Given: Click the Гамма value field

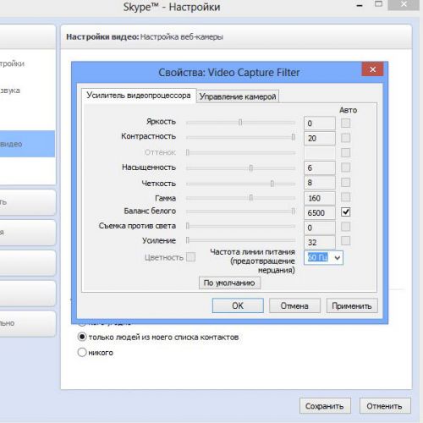Looking at the screenshot, I should pos(320,198).
